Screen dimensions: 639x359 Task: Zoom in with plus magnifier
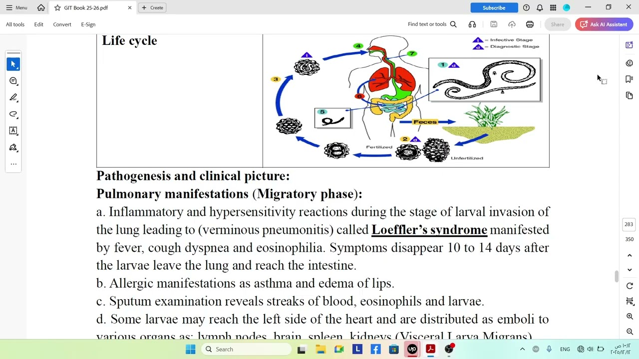pyautogui.click(x=630, y=317)
